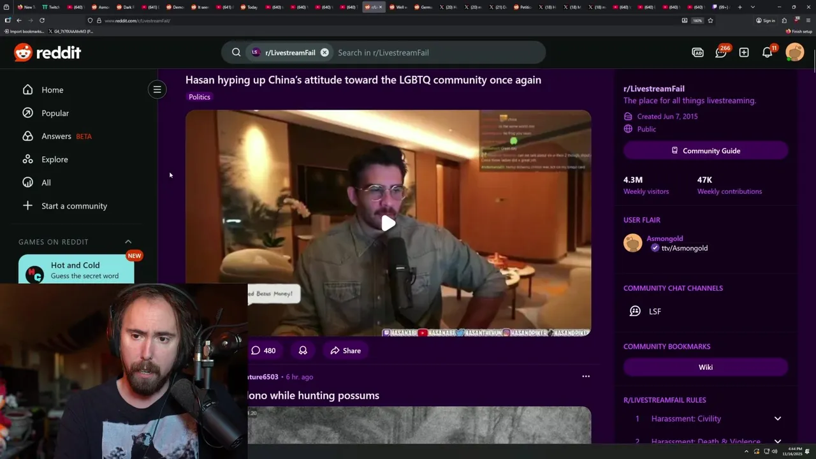Click the Asmongold user flair name
The height and width of the screenshot is (459, 816).
pos(665,238)
